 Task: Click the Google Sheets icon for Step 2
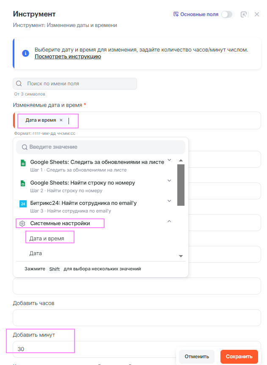coord(23,183)
